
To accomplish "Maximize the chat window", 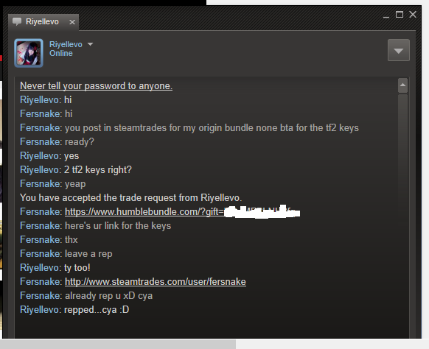I will click(400, 15).
